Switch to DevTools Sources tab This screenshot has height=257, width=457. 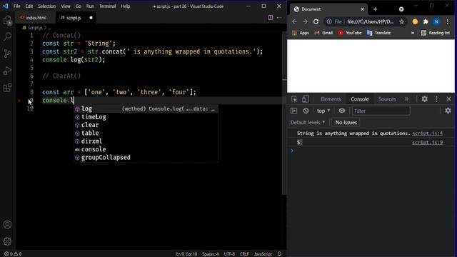pos(387,99)
